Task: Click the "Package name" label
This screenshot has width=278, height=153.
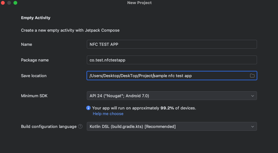Action: pyautogui.click(x=35, y=60)
